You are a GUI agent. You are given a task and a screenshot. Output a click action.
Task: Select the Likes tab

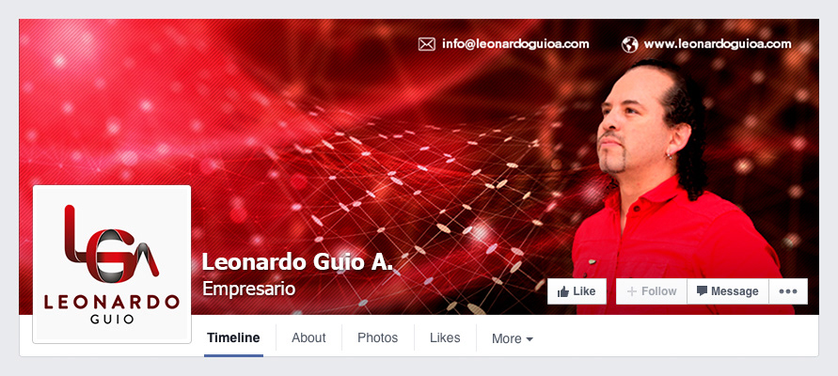[x=445, y=338]
